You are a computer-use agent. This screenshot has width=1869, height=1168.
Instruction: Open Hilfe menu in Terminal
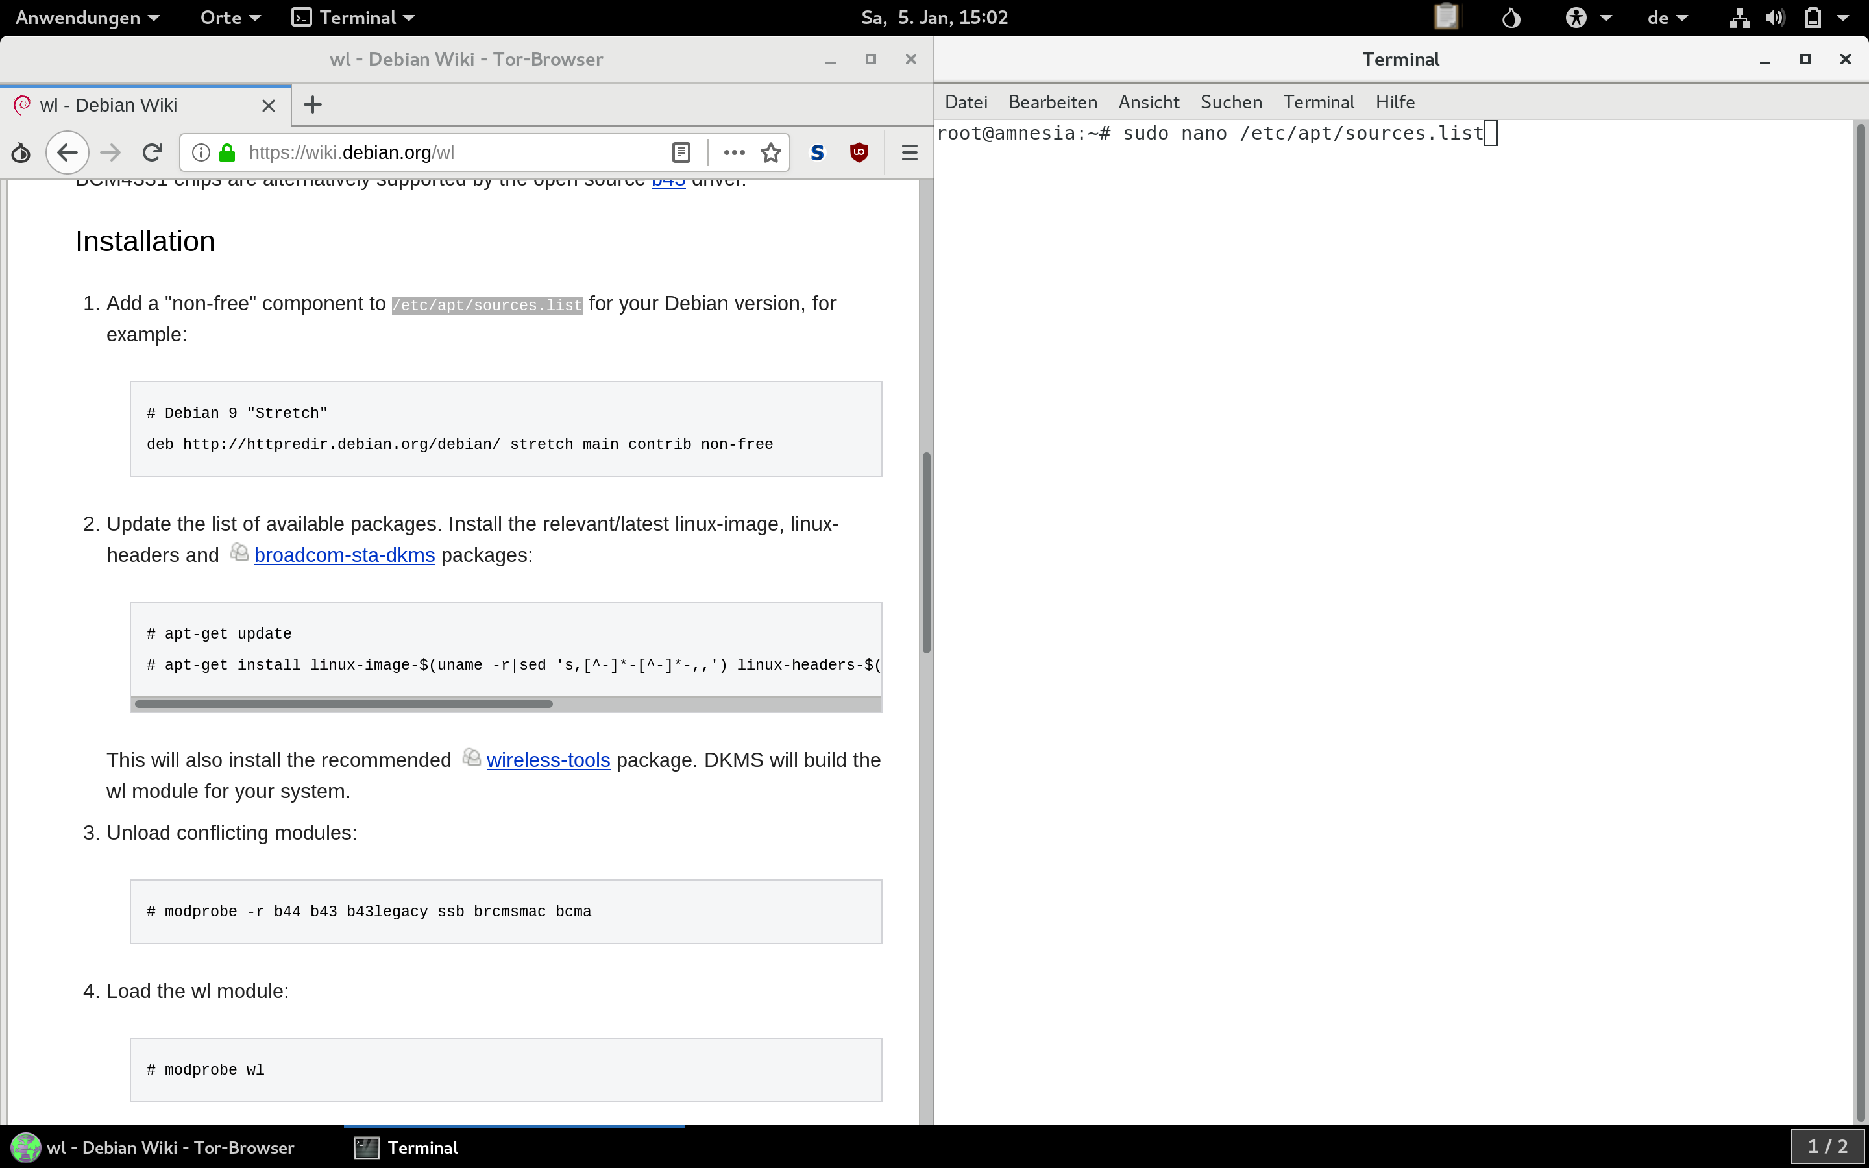pos(1395,102)
